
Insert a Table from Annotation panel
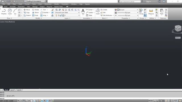coord(89,15)
